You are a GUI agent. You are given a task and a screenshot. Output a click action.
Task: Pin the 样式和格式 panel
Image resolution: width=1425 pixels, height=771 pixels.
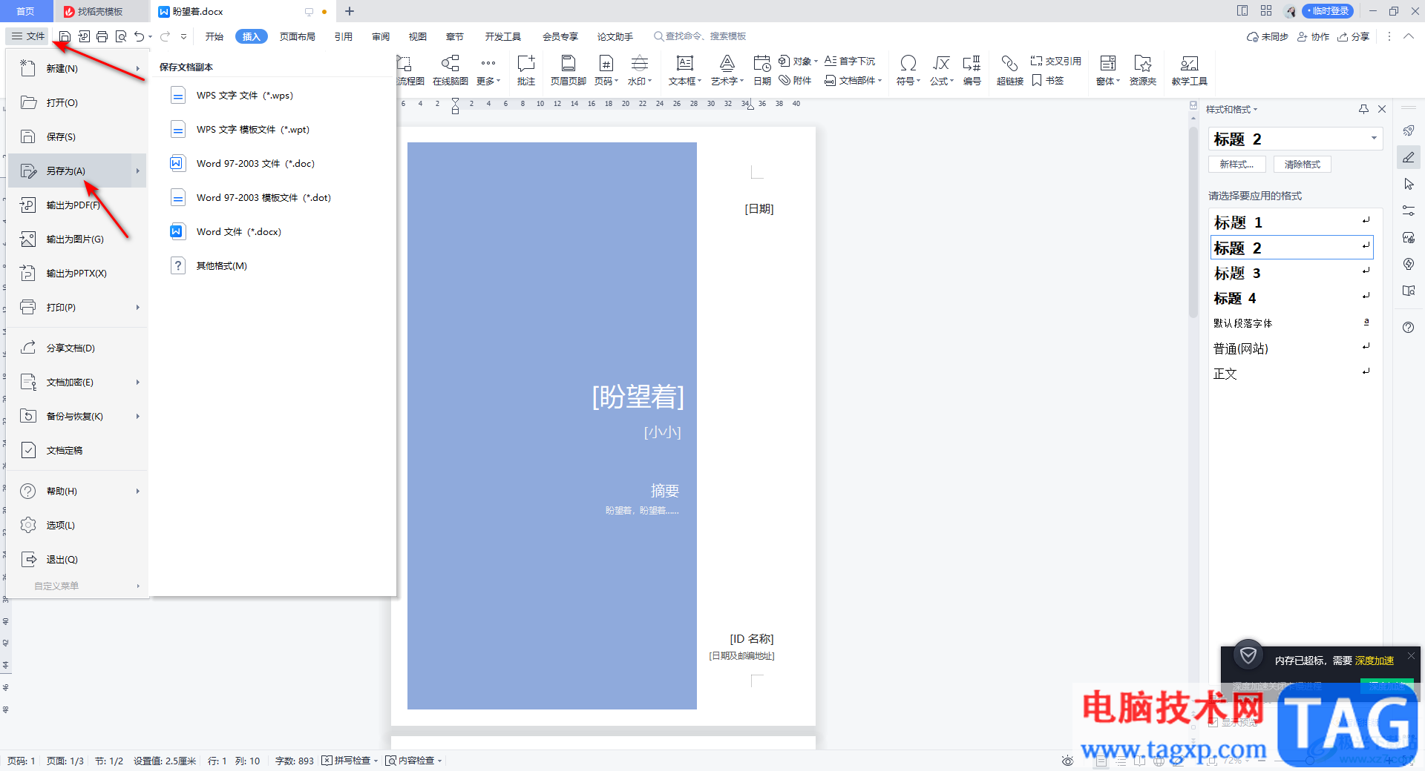click(1363, 109)
